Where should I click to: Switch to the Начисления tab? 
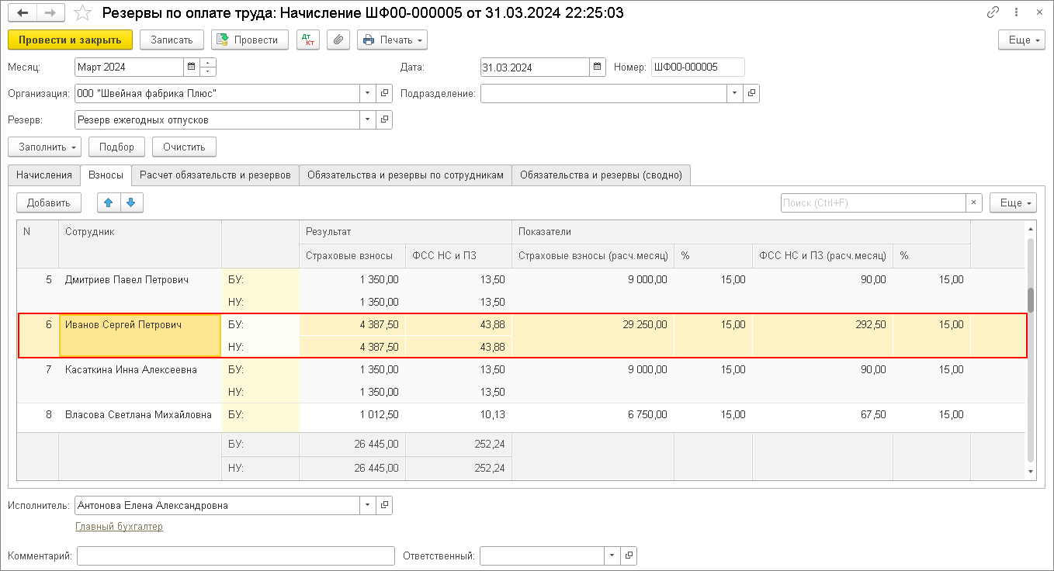tap(44, 175)
